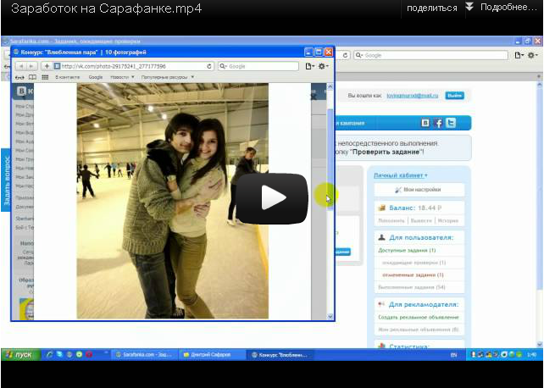Screen dimensions: 544x388
Task: Click the Вывести withdraw link
Action: point(421,220)
